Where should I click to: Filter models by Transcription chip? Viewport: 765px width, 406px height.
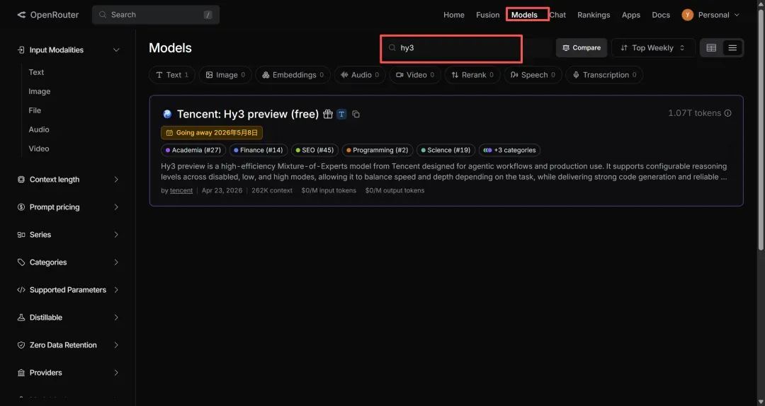[604, 75]
